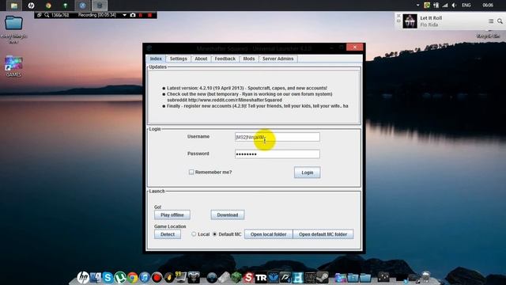Open the Server Admins tab

point(278,59)
